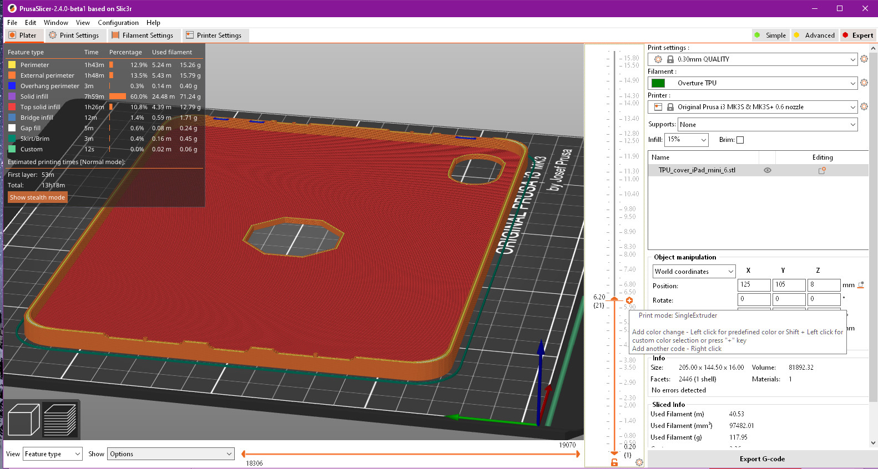Open the World coordinates dropdown
878x469 pixels.
[x=694, y=271]
